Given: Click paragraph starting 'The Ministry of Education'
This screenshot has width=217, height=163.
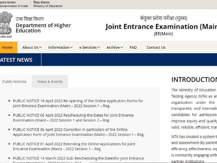Looking at the screenshot, I should (194, 109).
